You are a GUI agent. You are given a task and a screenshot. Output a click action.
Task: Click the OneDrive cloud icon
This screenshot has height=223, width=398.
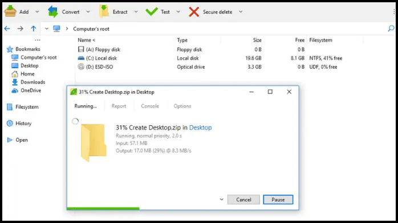[15, 90]
